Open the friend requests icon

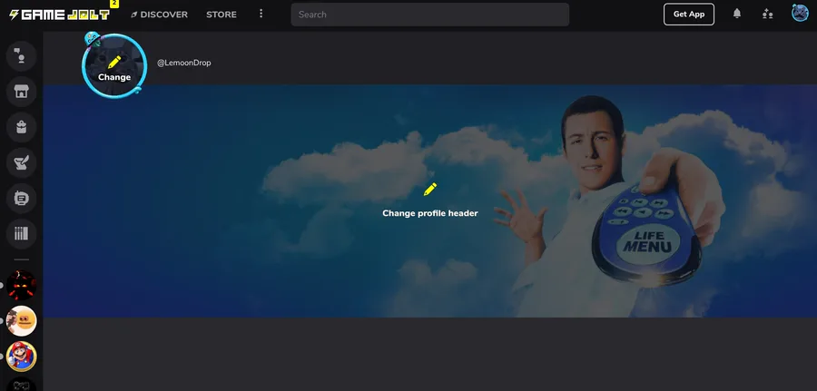(767, 14)
